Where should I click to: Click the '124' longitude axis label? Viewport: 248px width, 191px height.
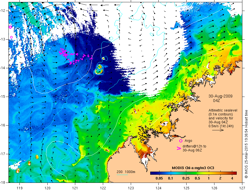tap(159, 188)
